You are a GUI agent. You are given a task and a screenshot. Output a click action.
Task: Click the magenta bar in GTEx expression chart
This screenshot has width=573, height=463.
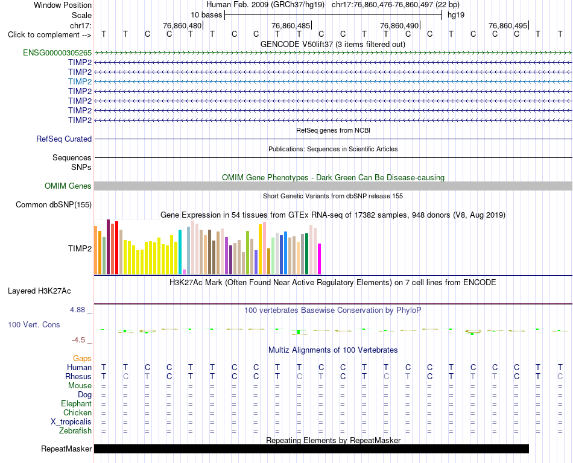click(x=320, y=259)
